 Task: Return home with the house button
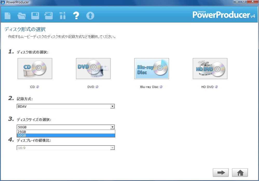[x=240, y=173]
